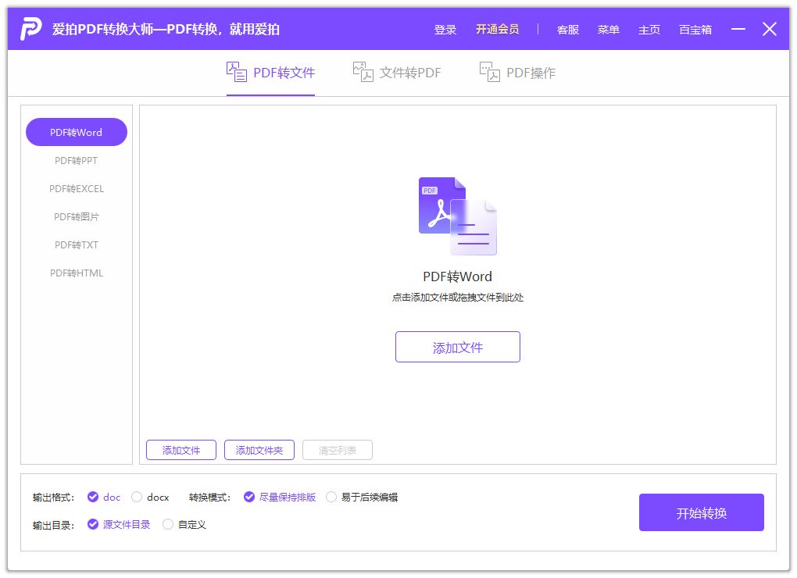797x578 pixels.
Task: Open the 百宝箱 toolbox
Action: 695,29
